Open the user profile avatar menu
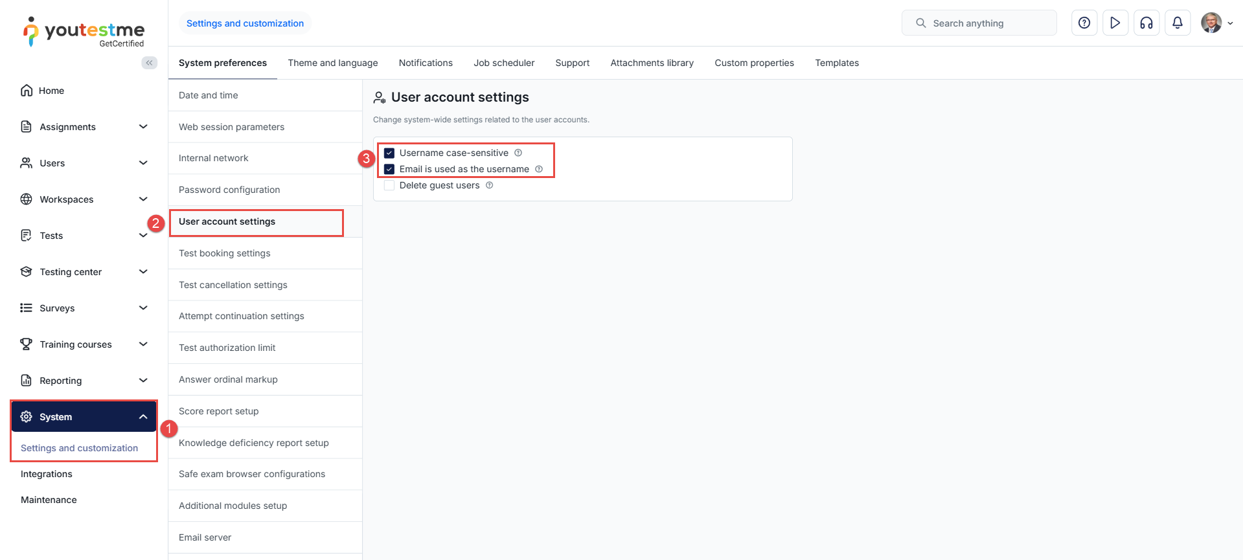 [x=1211, y=23]
